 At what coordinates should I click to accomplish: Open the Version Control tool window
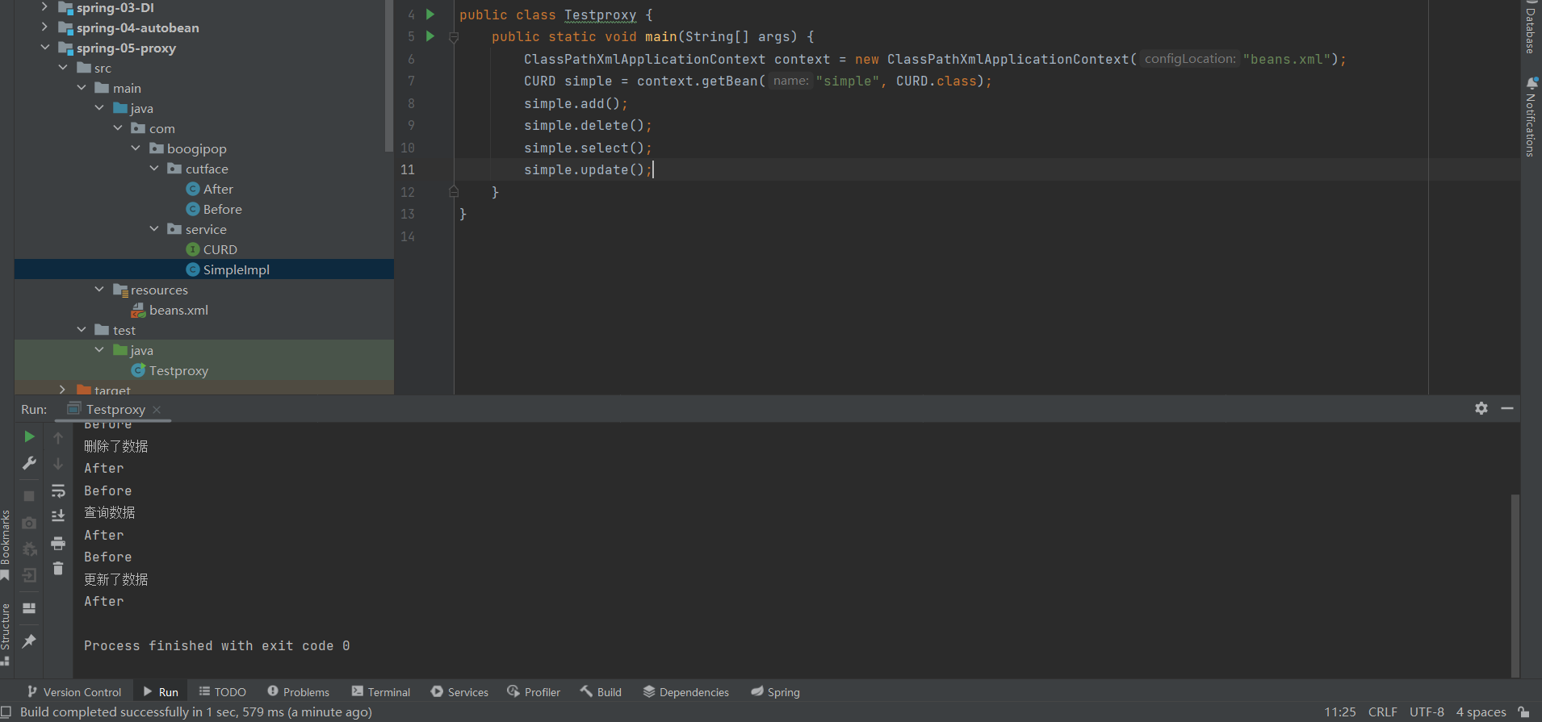point(74,692)
